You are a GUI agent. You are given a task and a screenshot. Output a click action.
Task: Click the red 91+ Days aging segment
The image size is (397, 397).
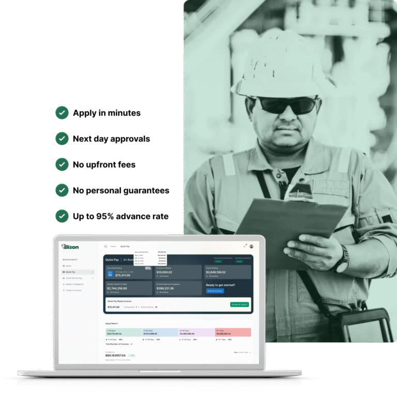pyautogui.click(x=233, y=333)
